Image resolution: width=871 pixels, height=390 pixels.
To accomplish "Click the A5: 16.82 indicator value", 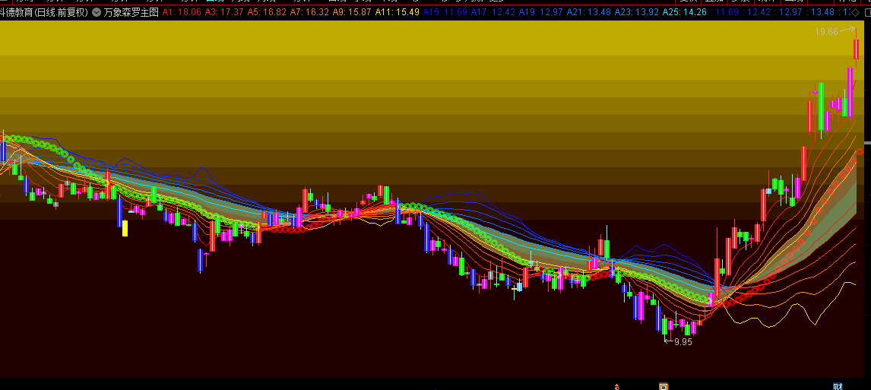I will [x=267, y=11].
